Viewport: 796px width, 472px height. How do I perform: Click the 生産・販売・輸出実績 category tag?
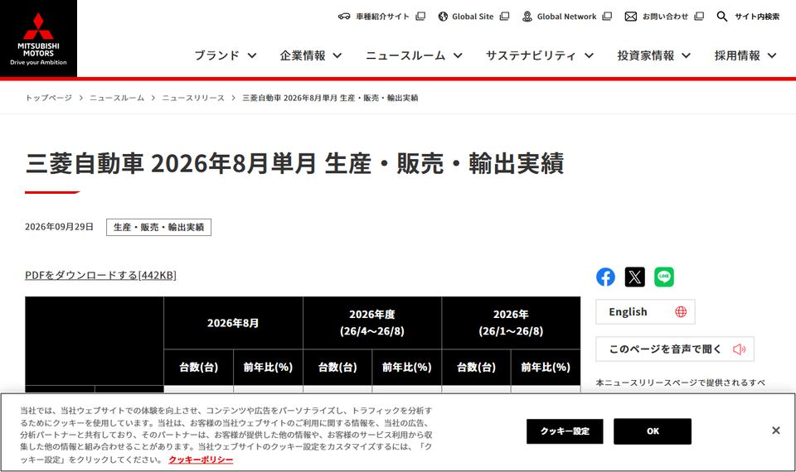pos(159,227)
